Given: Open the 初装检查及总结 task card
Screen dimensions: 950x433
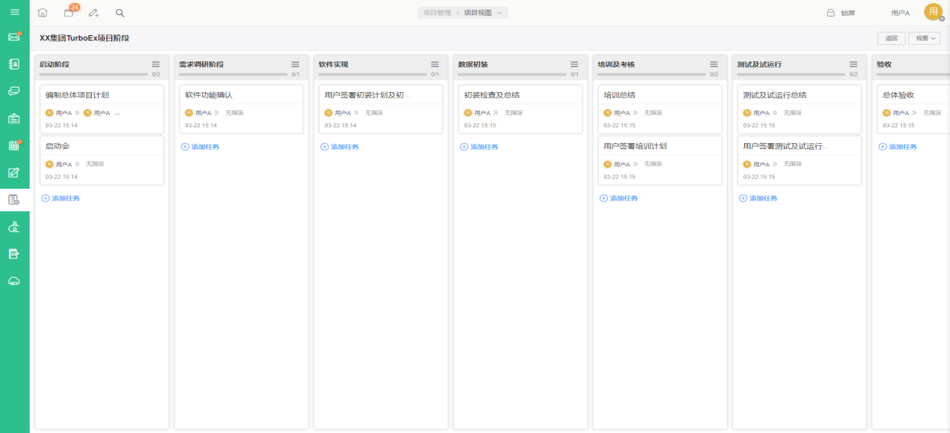Looking at the screenshot, I should tap(520, 109).
